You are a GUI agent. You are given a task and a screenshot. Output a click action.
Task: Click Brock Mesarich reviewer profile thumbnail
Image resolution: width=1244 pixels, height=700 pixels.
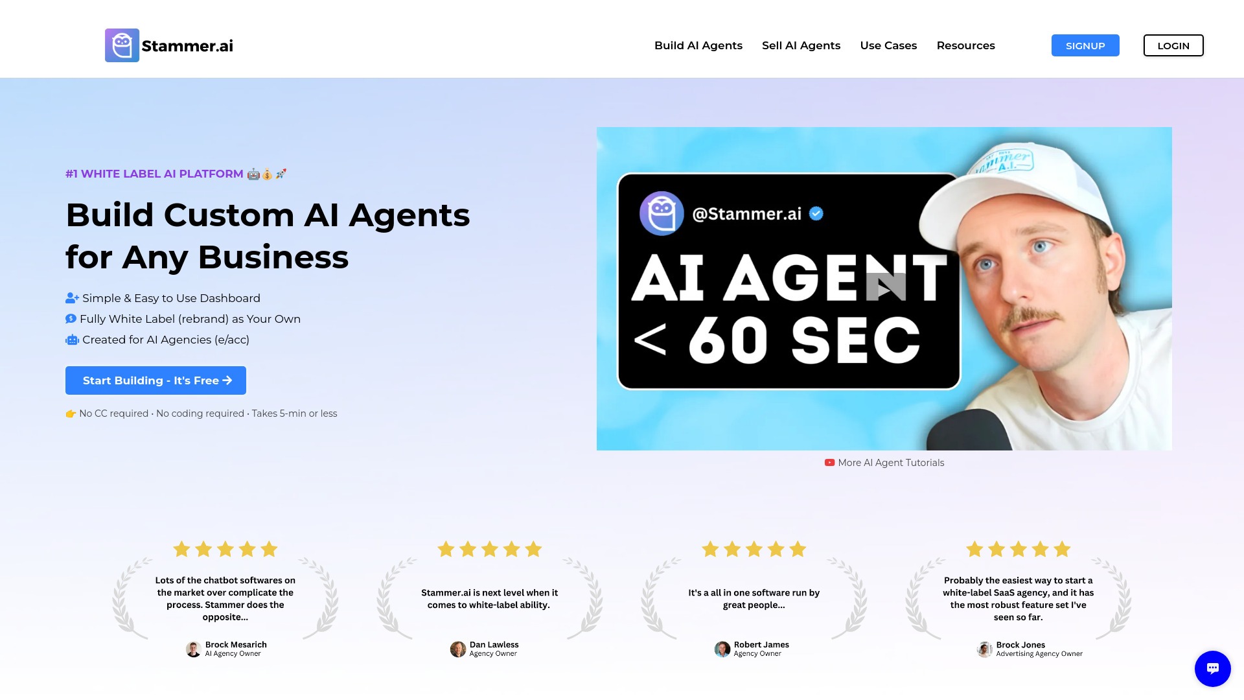coord(192,648)
